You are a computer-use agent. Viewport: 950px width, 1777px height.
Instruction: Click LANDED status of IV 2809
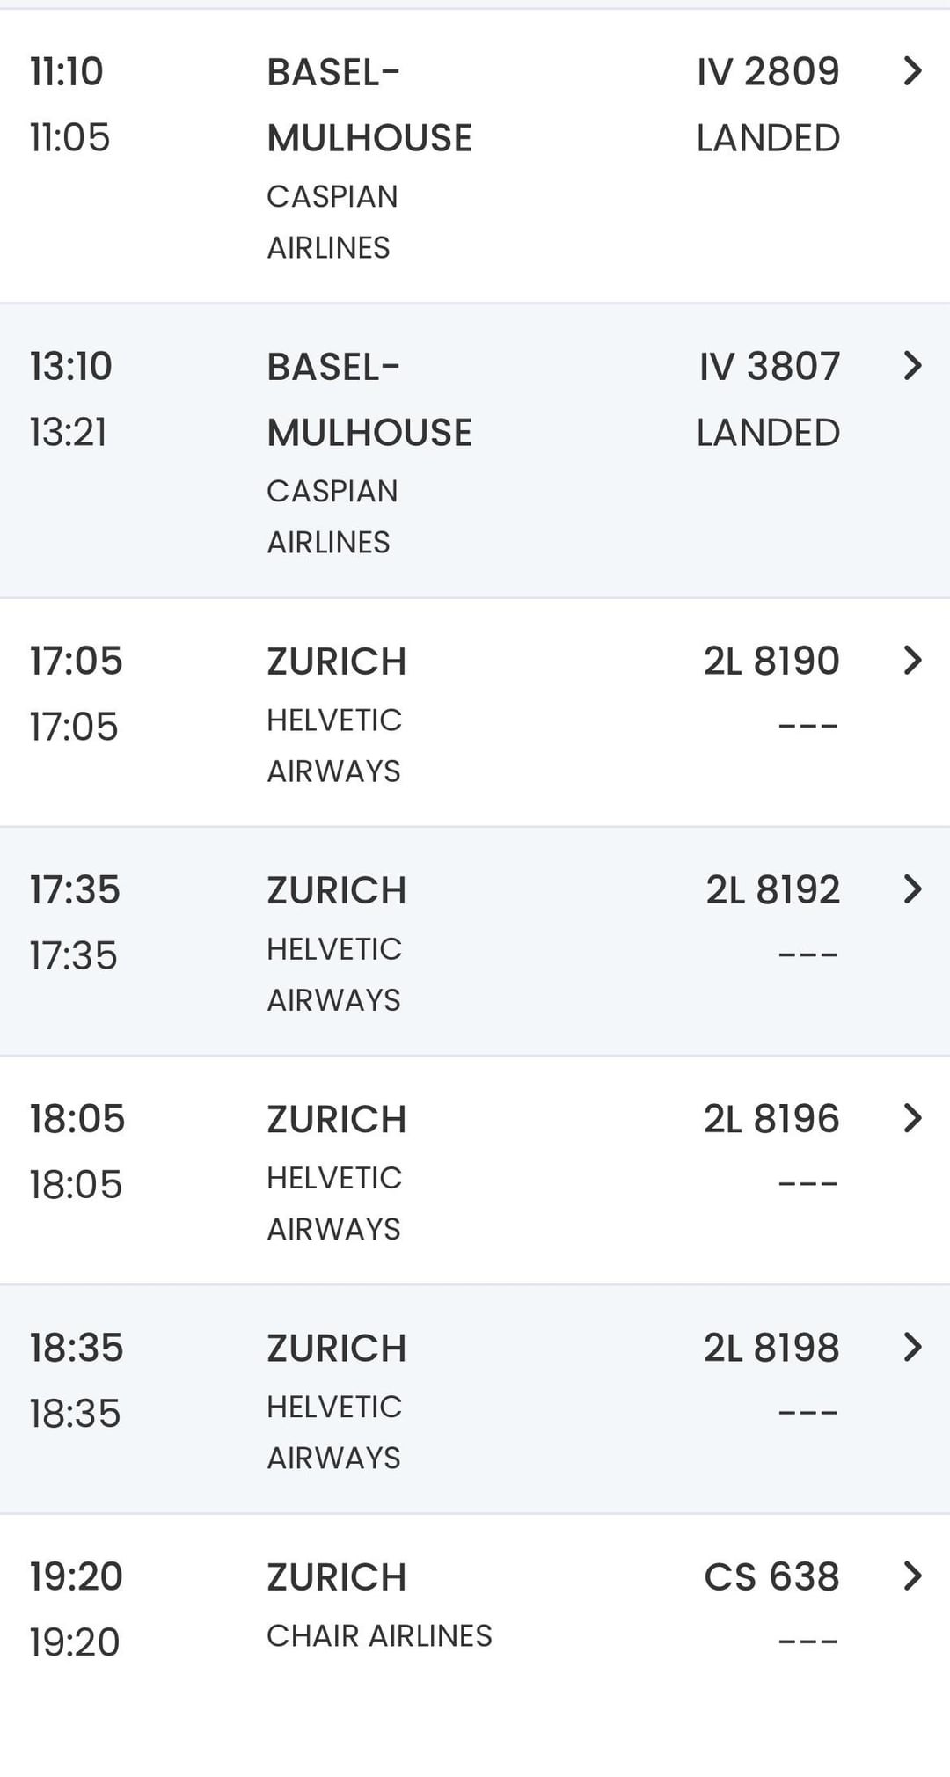768,138
